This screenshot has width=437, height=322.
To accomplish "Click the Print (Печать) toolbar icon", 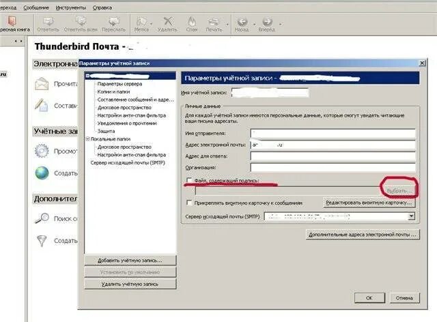I will (213, 21).
